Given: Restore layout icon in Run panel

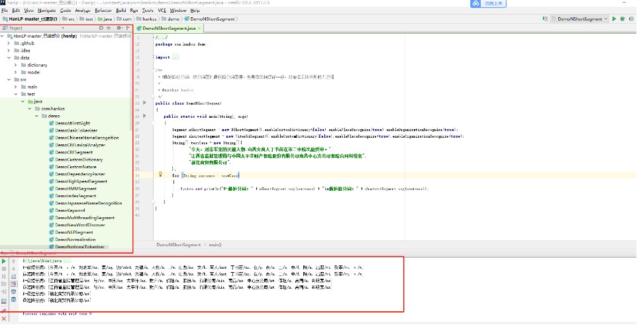Looking at the screenshot, I should point(4,301).
